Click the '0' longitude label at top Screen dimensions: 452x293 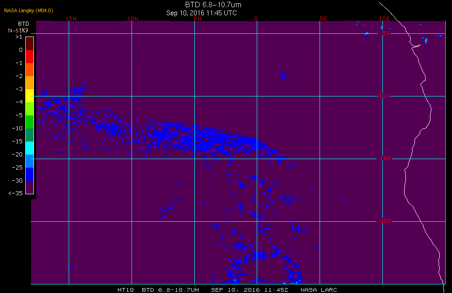point(256,18)
